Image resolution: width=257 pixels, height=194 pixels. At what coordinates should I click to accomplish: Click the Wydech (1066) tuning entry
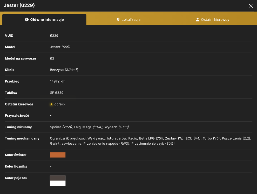[x=117, y=127]
